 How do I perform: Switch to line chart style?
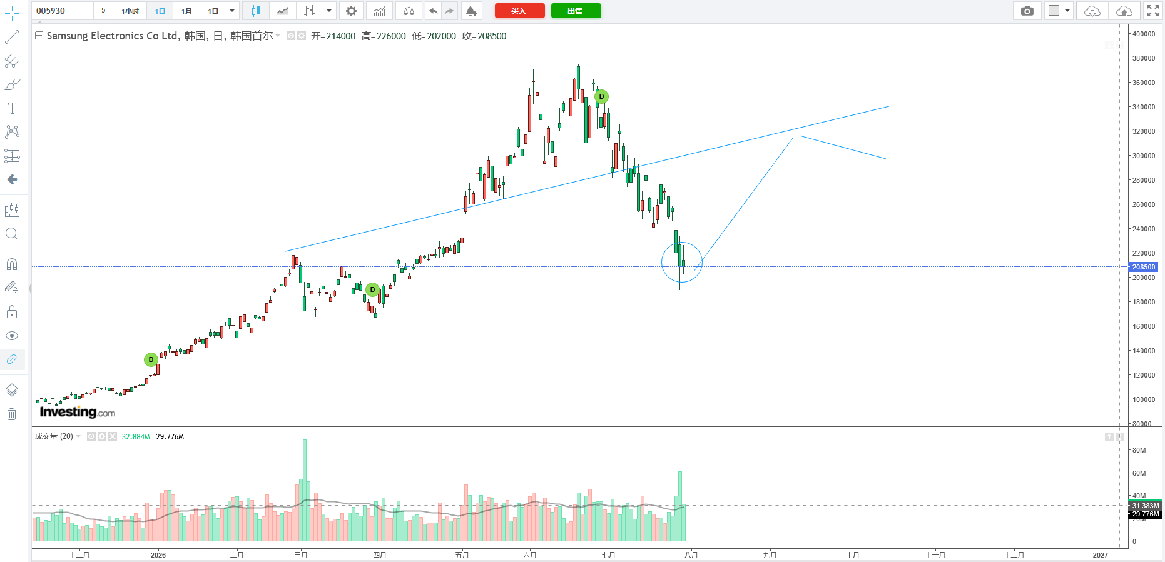pos(283,11)
